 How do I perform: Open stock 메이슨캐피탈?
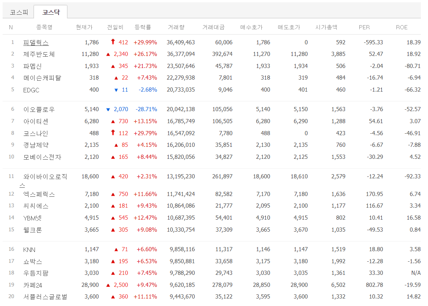(x=42, y=78)
